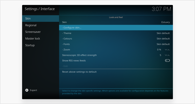This screenshot has width=195, height=104.
Task: Toggle Show RSS news feeds switch
Action: [x=167, y=61]
